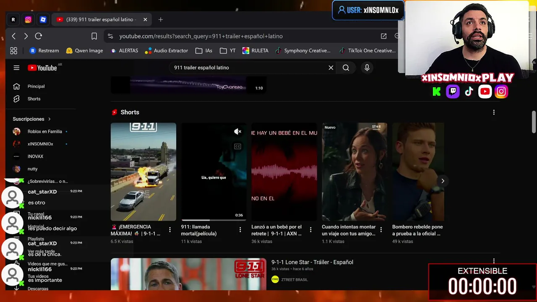
Task: Play the EMERGENCIA MÁXIMA short thumbnail
Action: (143, 172)
